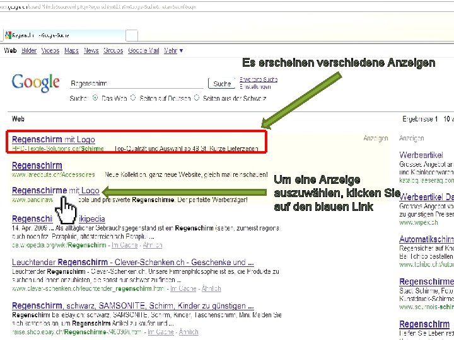This screenshot has height=340, width=454.
Task: Open the Werbeartikel sidebar ad
Action: (421, 155)
